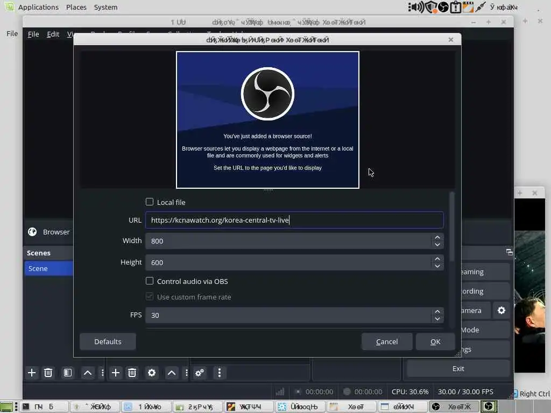Increase FPS with up arrow
The width and height of the screenshot is (551, 413).
(437, 311)
